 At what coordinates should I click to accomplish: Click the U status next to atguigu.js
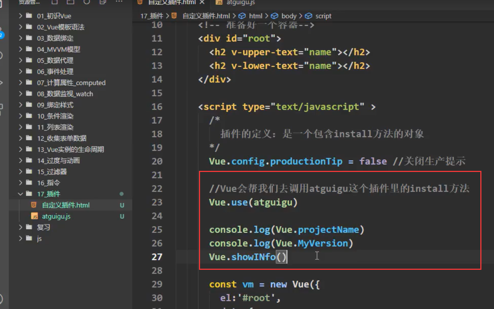tap(122, 217)
